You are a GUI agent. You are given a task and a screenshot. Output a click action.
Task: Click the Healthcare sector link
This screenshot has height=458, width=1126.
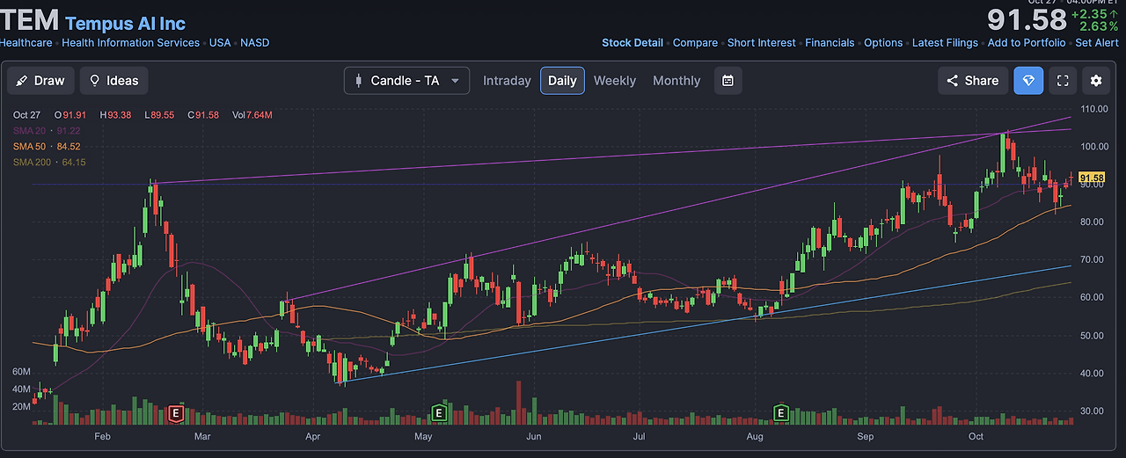(x=26, y=42)
